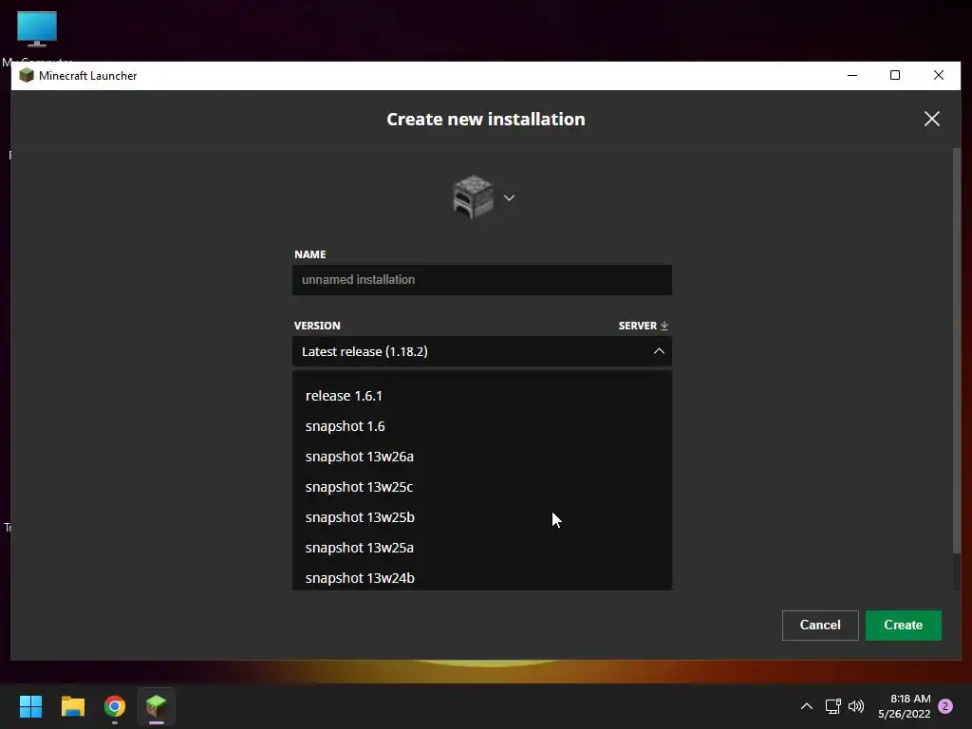
Task: Select snapshot 1.6 version
Action: pos(481,426)
